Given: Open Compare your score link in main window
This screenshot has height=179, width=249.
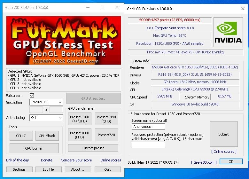Looking at the screenshot, I should [x=76, y=160].
